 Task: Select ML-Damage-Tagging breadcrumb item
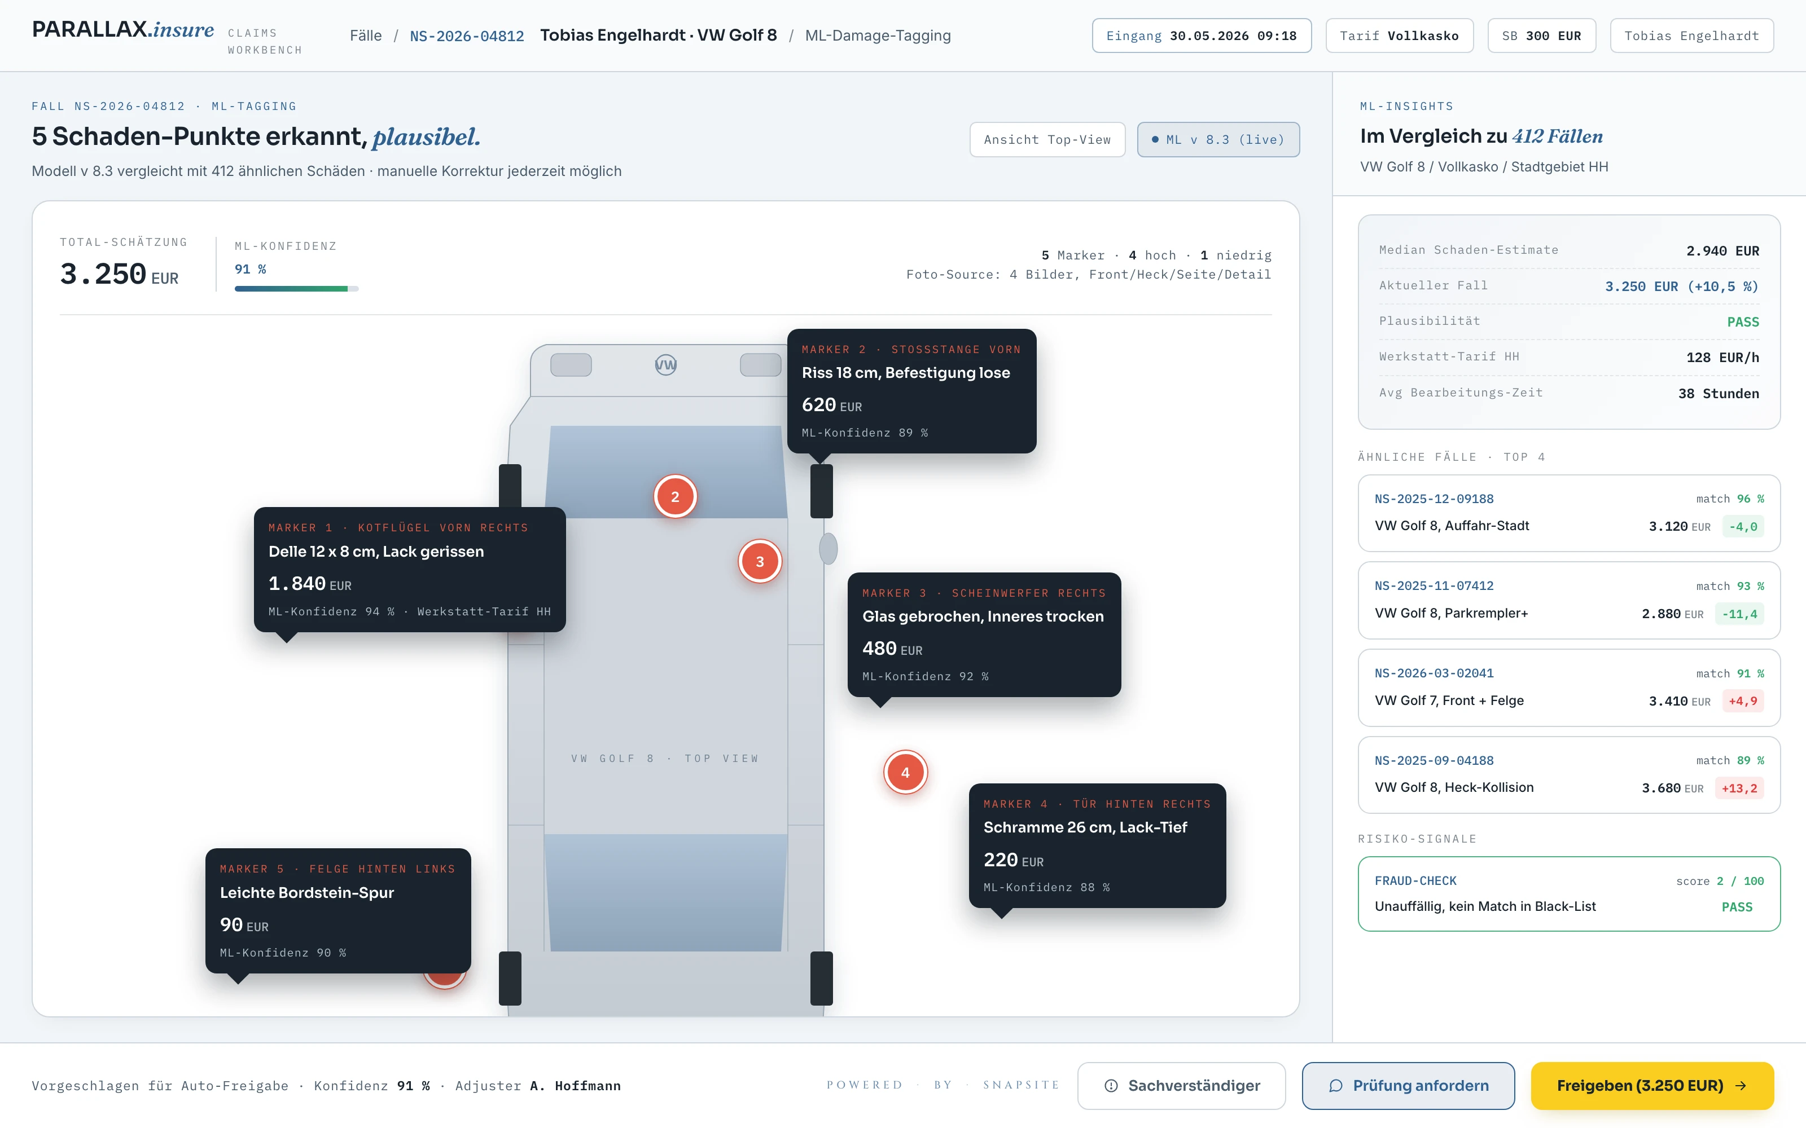[x=878, y=36]
